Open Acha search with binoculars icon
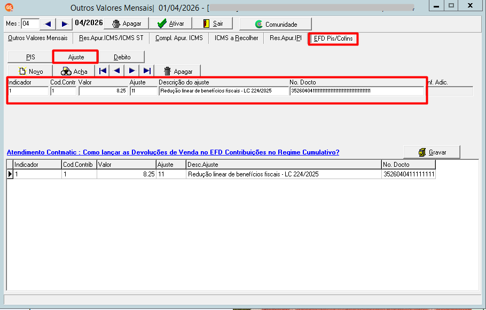 point(74,72)
